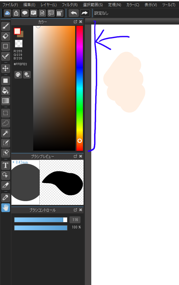Click the brush size slider

point(41,220)
